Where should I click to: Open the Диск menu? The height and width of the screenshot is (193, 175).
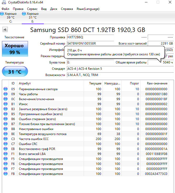coord(54,9)
